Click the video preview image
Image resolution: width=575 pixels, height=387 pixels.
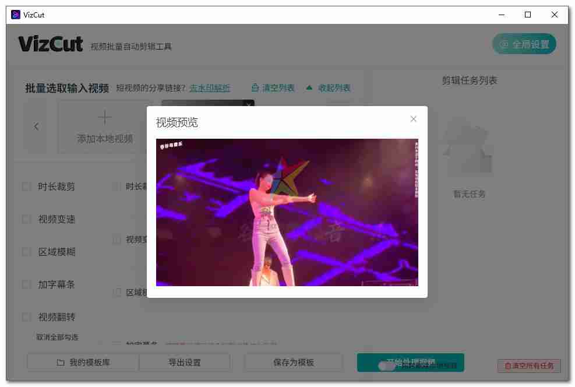[287, 212]
